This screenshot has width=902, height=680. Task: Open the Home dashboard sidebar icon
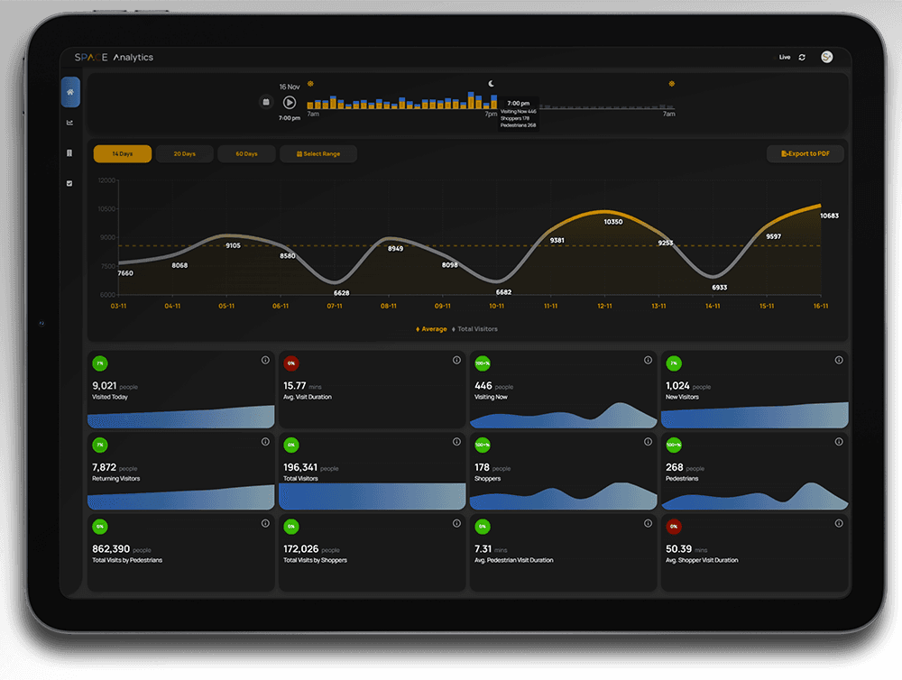coord(70,93)
